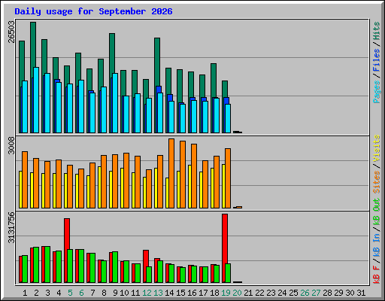Click day 14 on the x-axis
Viewport: 385px width, 301px height.
169,293
